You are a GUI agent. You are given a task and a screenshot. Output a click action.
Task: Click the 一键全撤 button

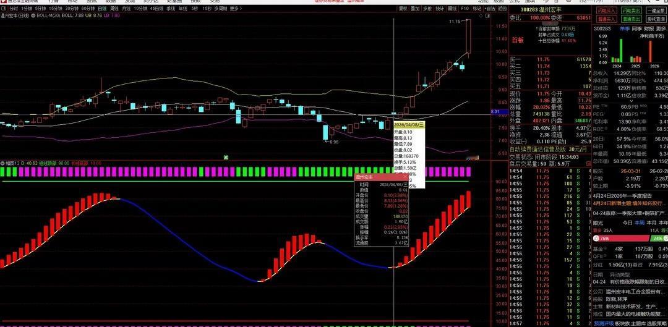click(656, 11)
